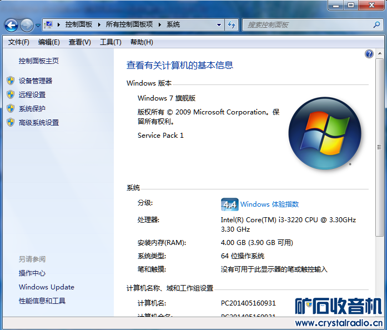Open 设备管理器 link

click(x=36, y=81)
